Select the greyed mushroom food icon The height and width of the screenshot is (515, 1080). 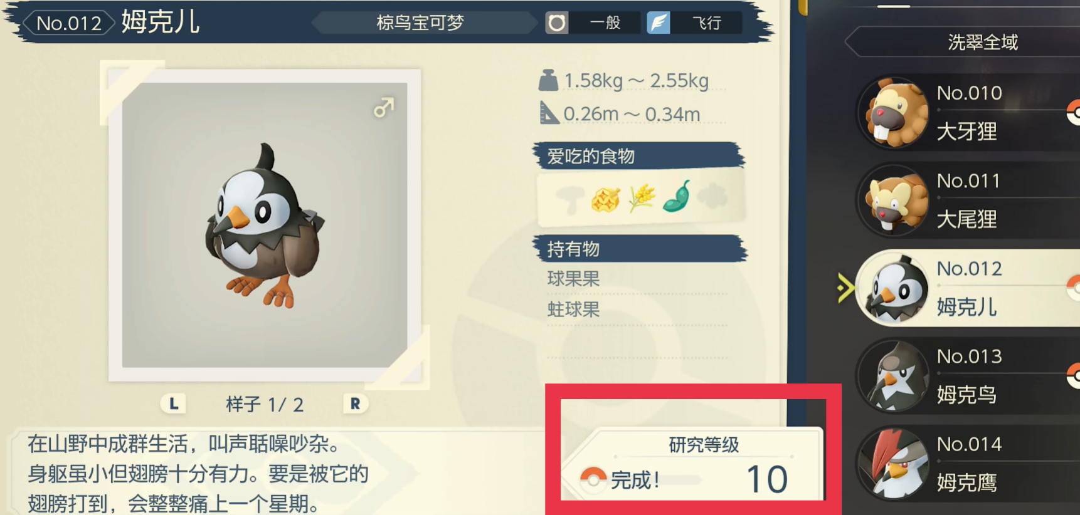(570, 200)
